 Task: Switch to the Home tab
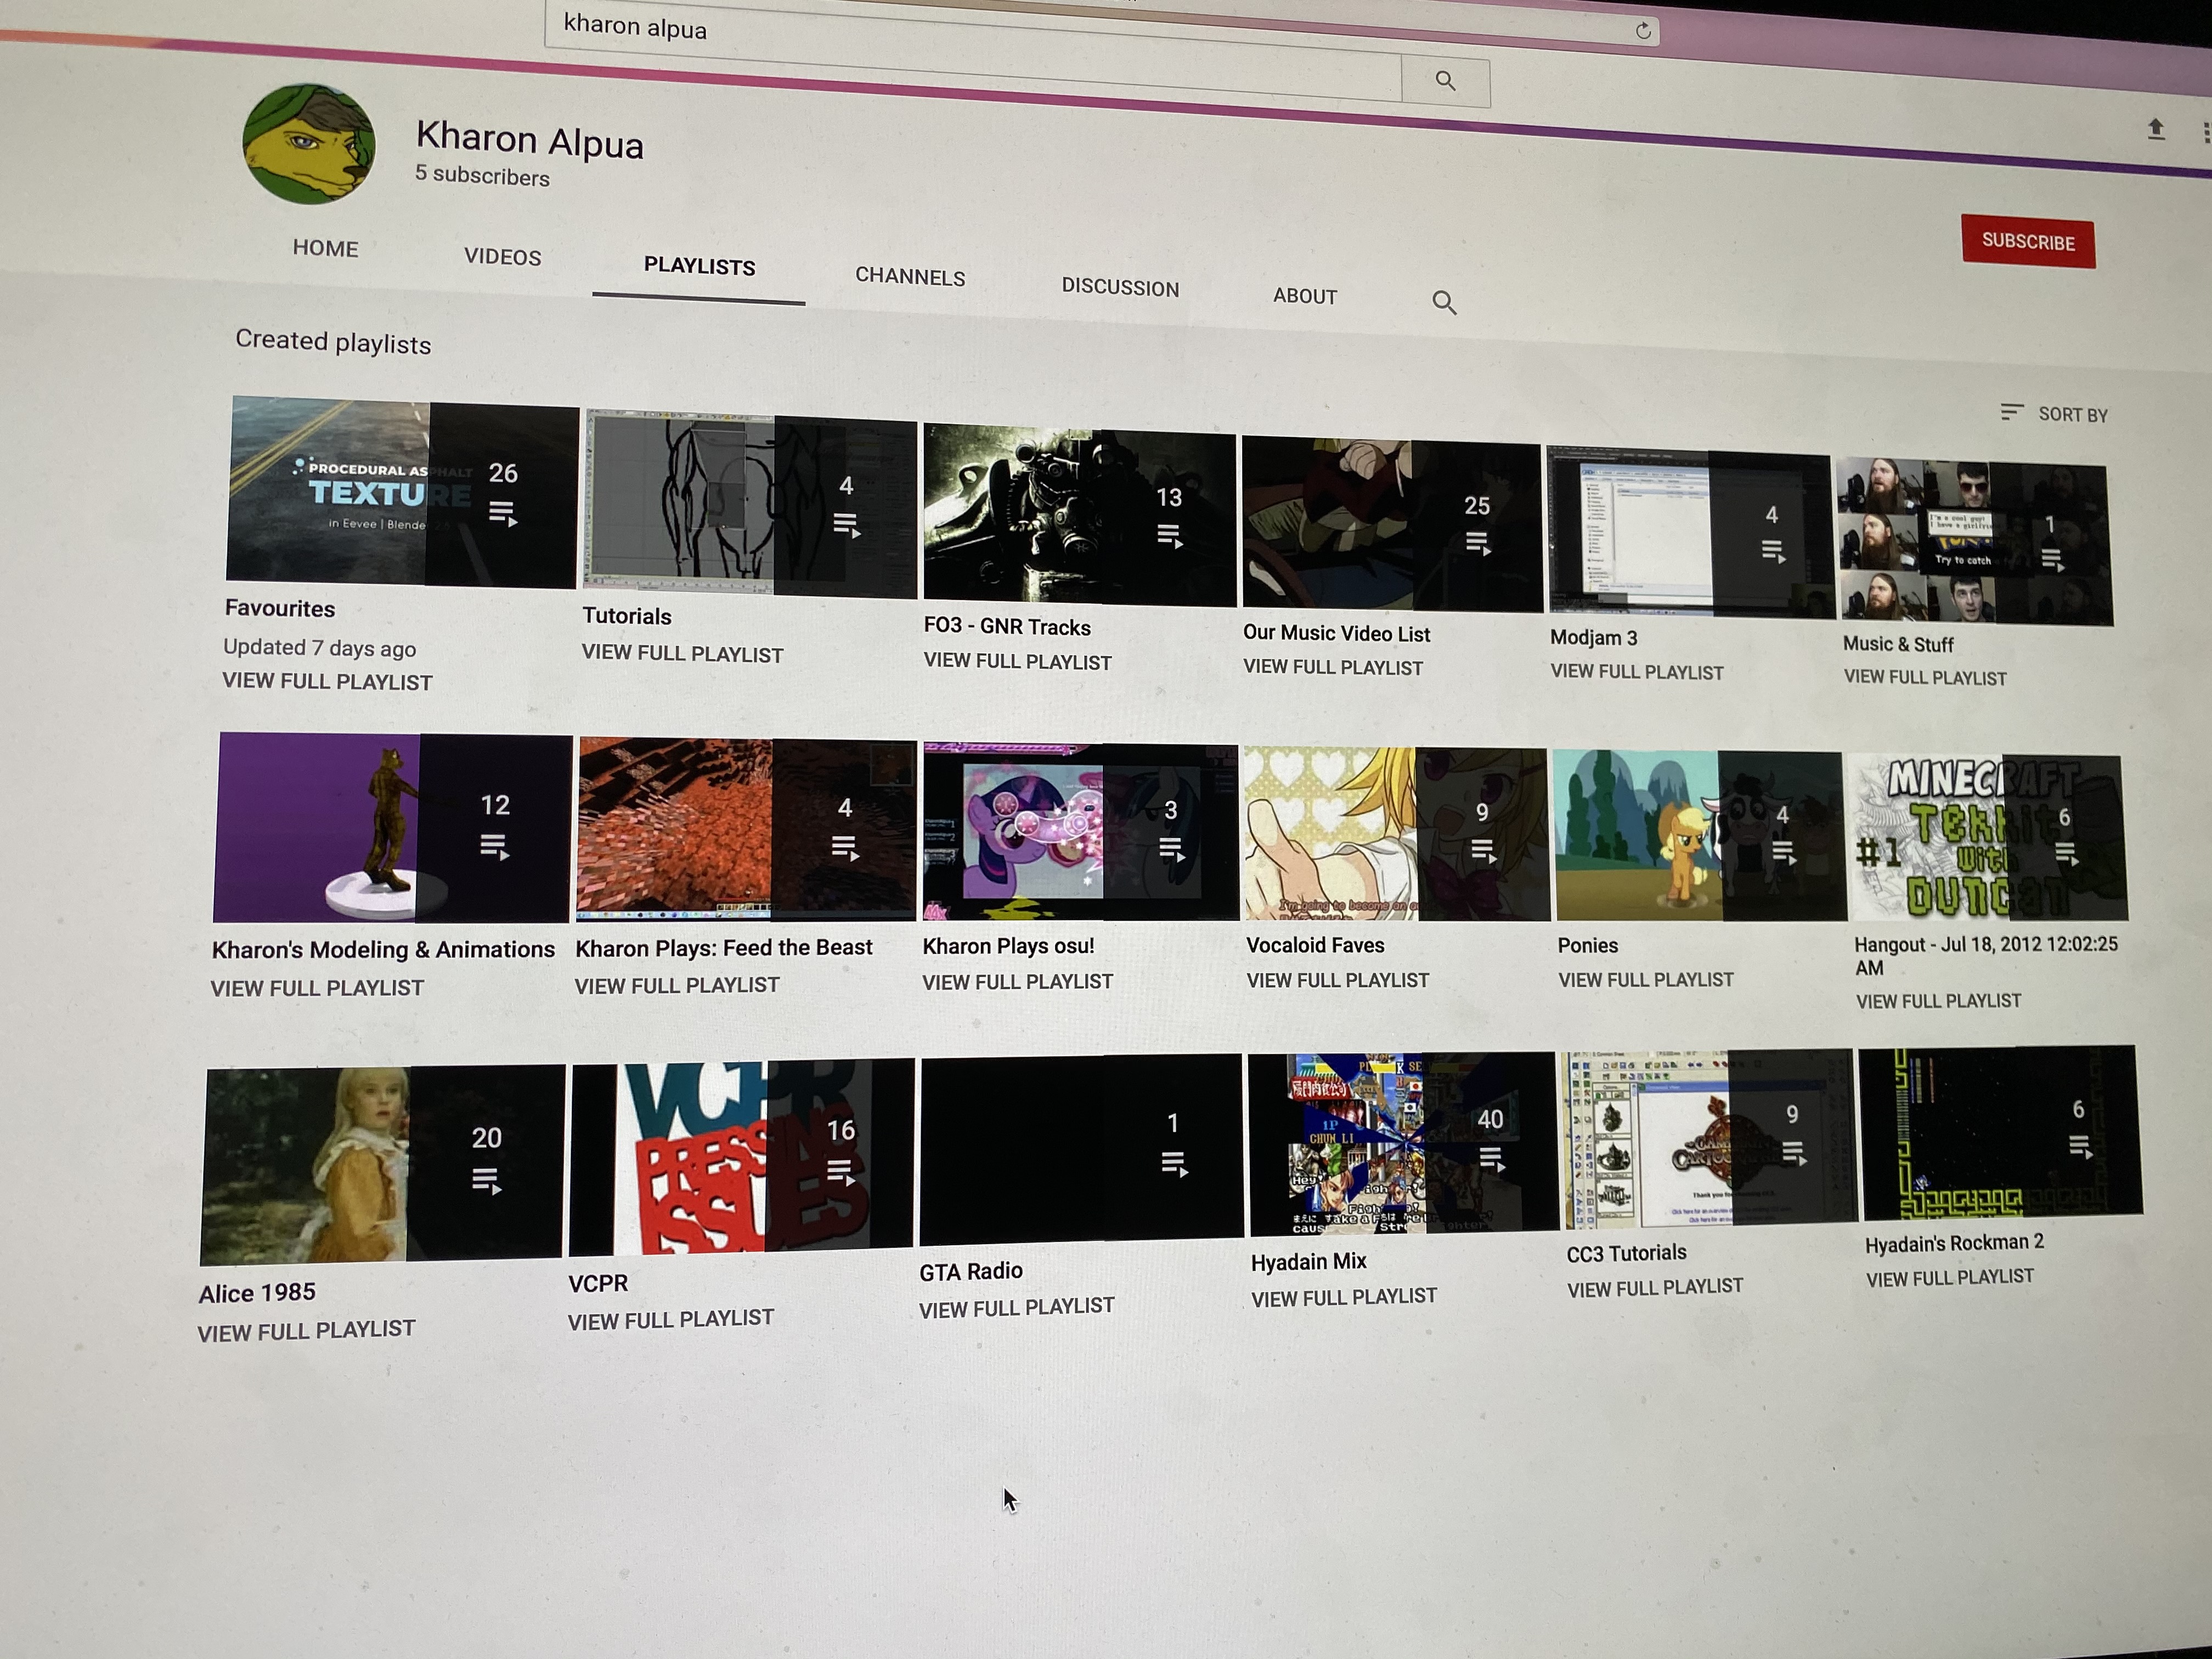[325, 248]
